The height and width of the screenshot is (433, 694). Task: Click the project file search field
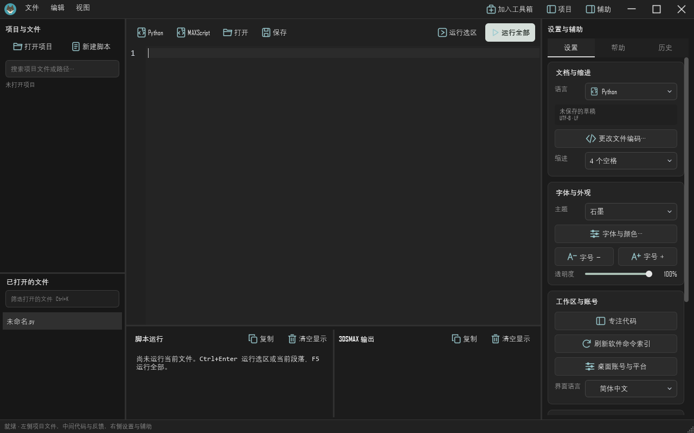coord(62,69)
